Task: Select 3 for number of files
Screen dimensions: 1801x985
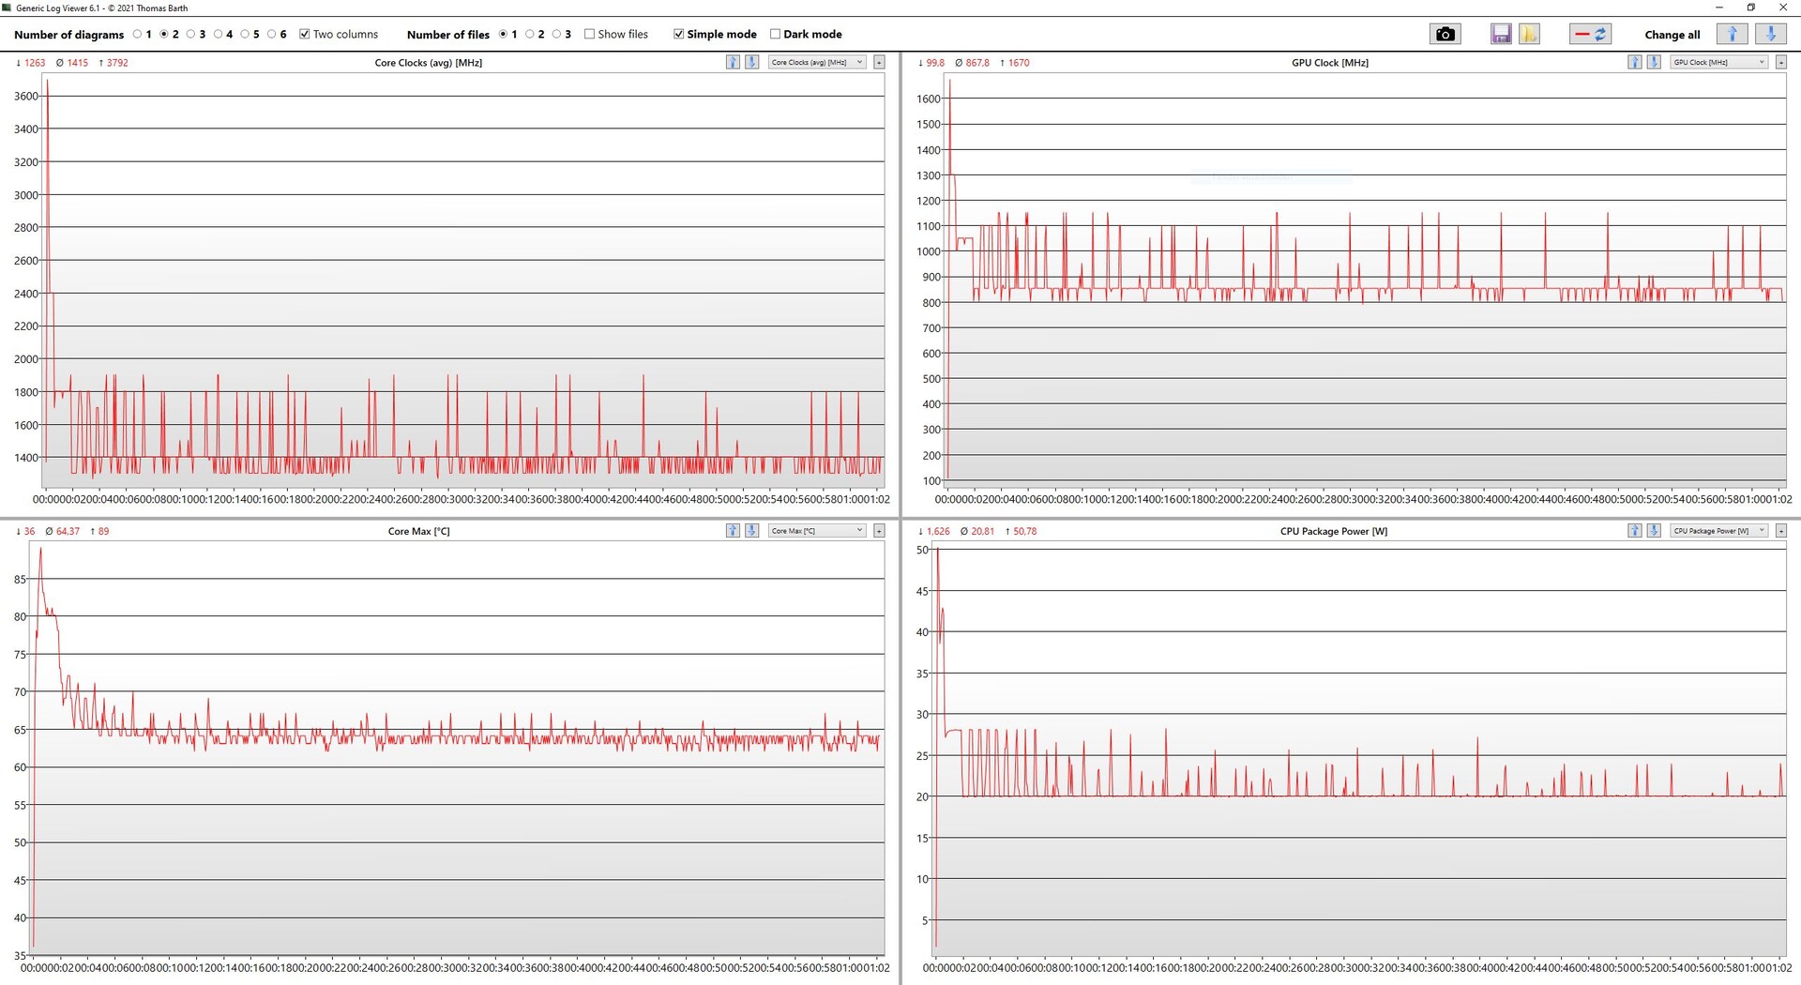Action: pyautogui.click(x=556, y=35)
